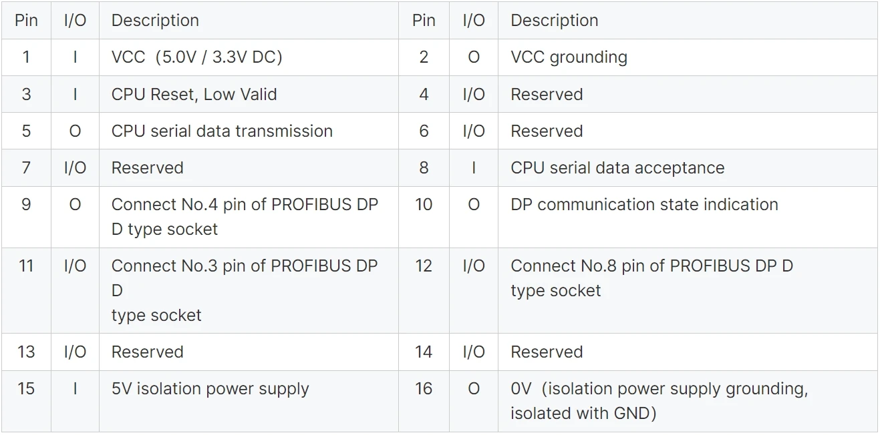This screenshot has width=880, height=435.
Task: Select the left 'Pin' column header
Action: click(x=26, y=20)
